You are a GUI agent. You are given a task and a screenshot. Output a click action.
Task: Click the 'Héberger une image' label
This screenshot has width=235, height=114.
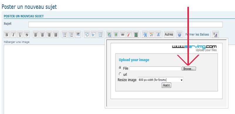point(17,42)
